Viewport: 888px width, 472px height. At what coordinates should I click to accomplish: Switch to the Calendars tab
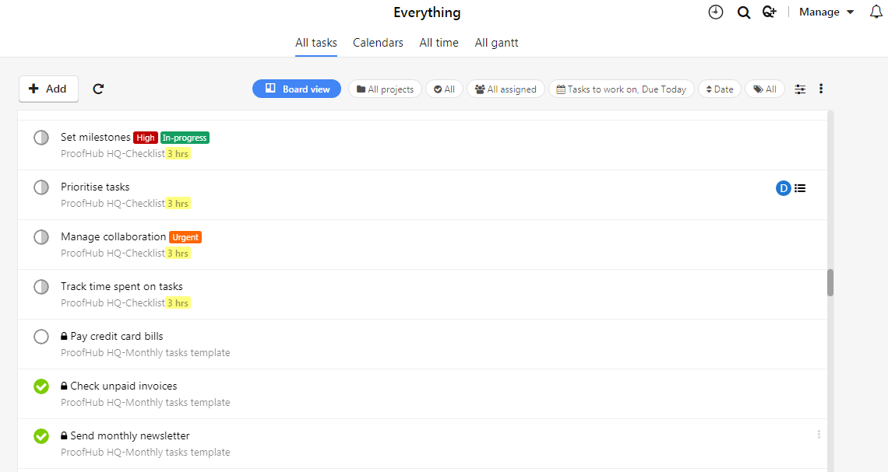(378, 43)
